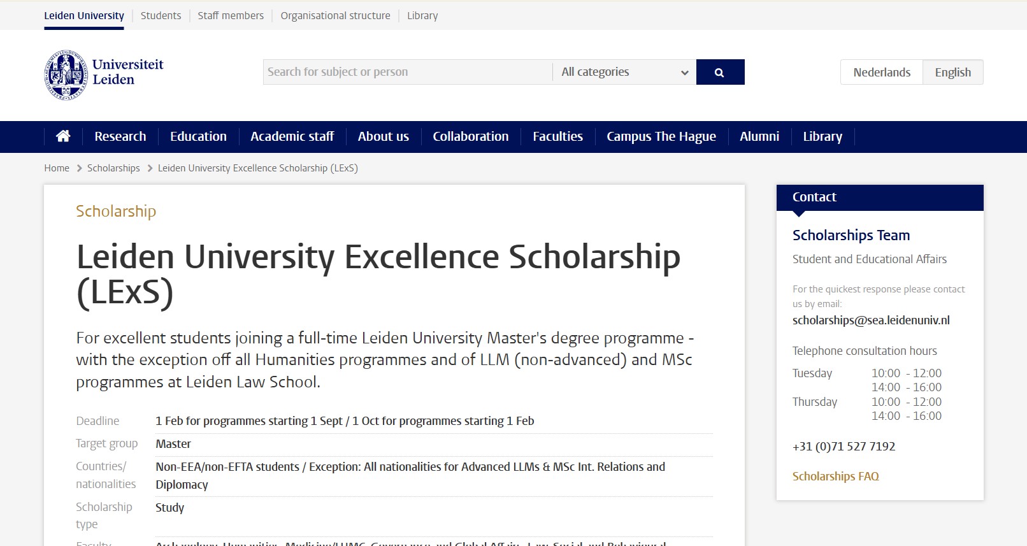This screenshot has width=1027, height=546.
Task: Open Organisational structure link
Action: pos(335,15)
